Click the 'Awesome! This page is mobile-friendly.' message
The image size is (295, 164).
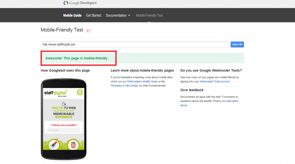(77, 58)
